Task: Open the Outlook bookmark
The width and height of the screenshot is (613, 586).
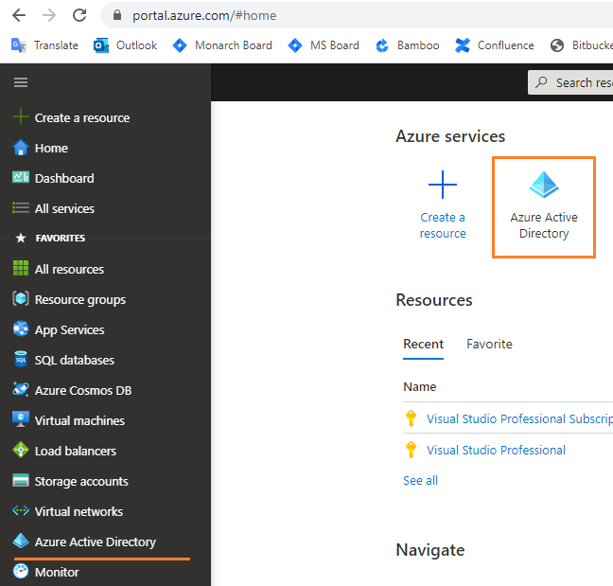Action: 126,45
